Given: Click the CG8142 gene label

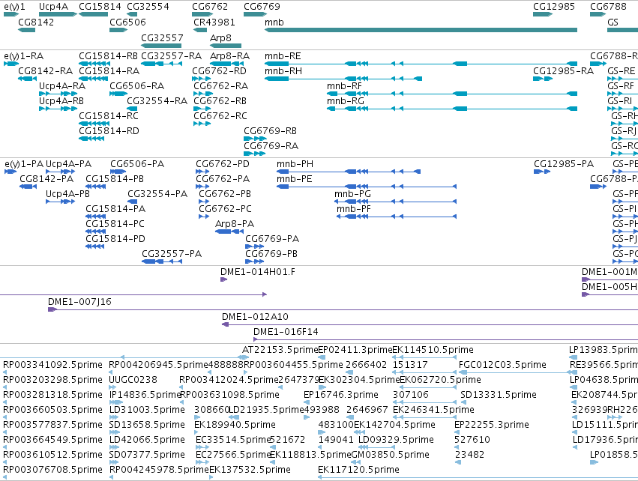Looking at the screenshot, I should pos(36,22).
